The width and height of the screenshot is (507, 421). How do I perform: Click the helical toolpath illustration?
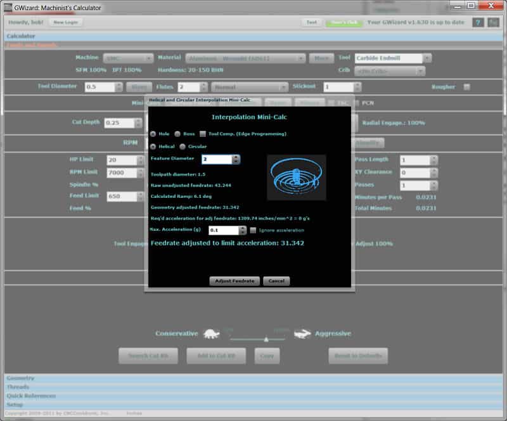tap(297, 178)
